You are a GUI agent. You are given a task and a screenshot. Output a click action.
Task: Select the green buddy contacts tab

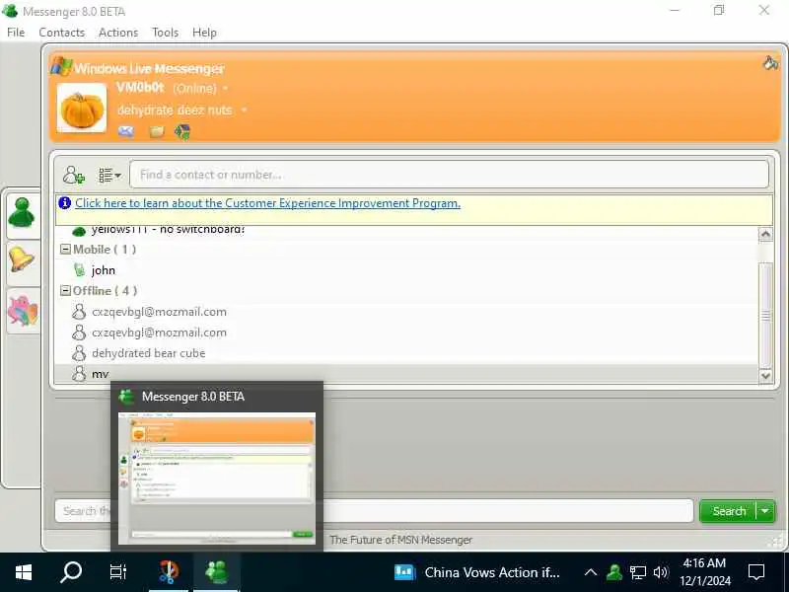pos(22,212)
